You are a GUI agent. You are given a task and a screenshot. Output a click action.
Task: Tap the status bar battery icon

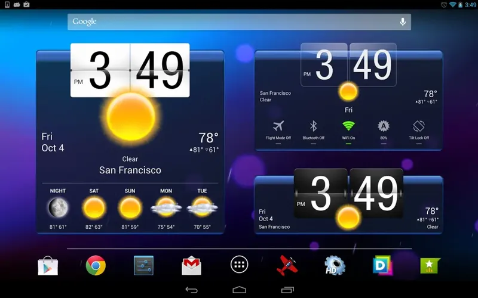coord(460,5)
